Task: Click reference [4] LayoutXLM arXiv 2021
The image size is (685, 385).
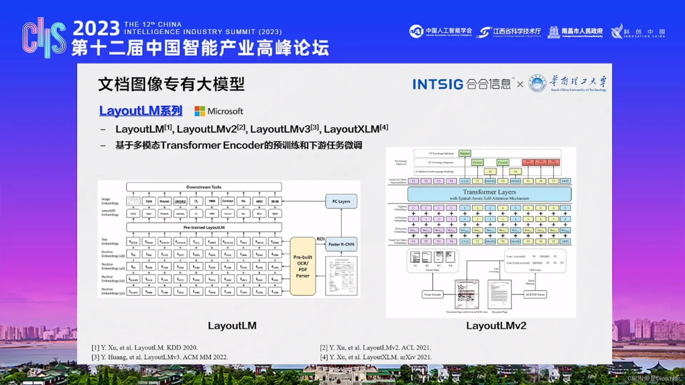Action: pos(376,357)
